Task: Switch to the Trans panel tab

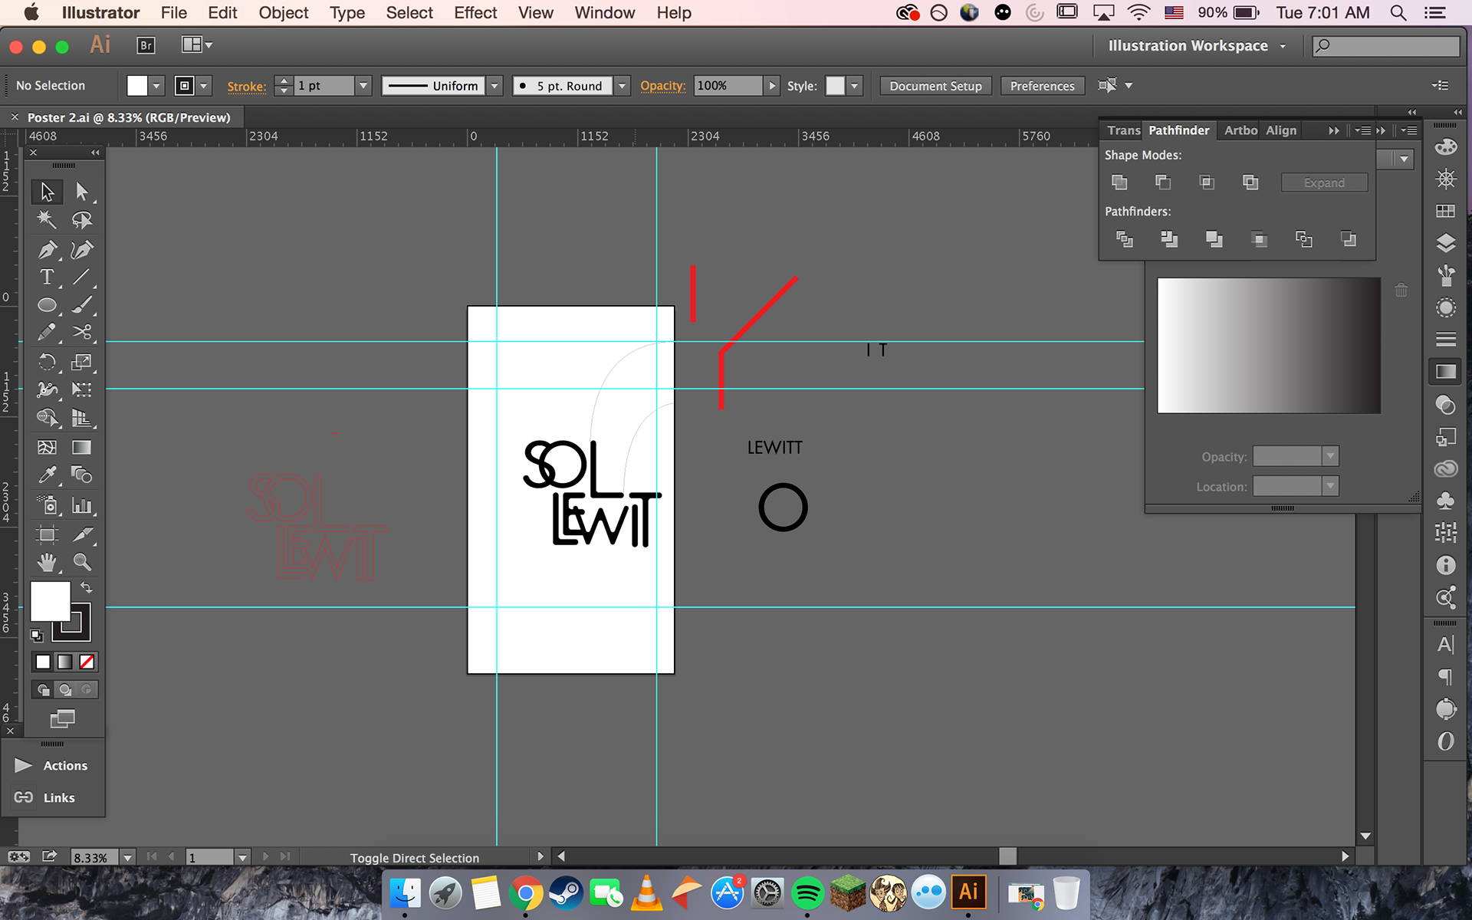Action: 1123,130
